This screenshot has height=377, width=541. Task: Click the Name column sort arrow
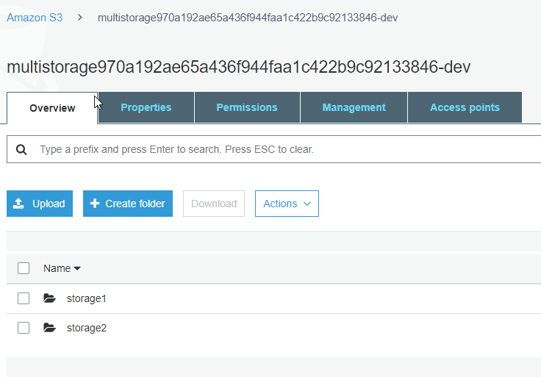(x=77, y=268)
